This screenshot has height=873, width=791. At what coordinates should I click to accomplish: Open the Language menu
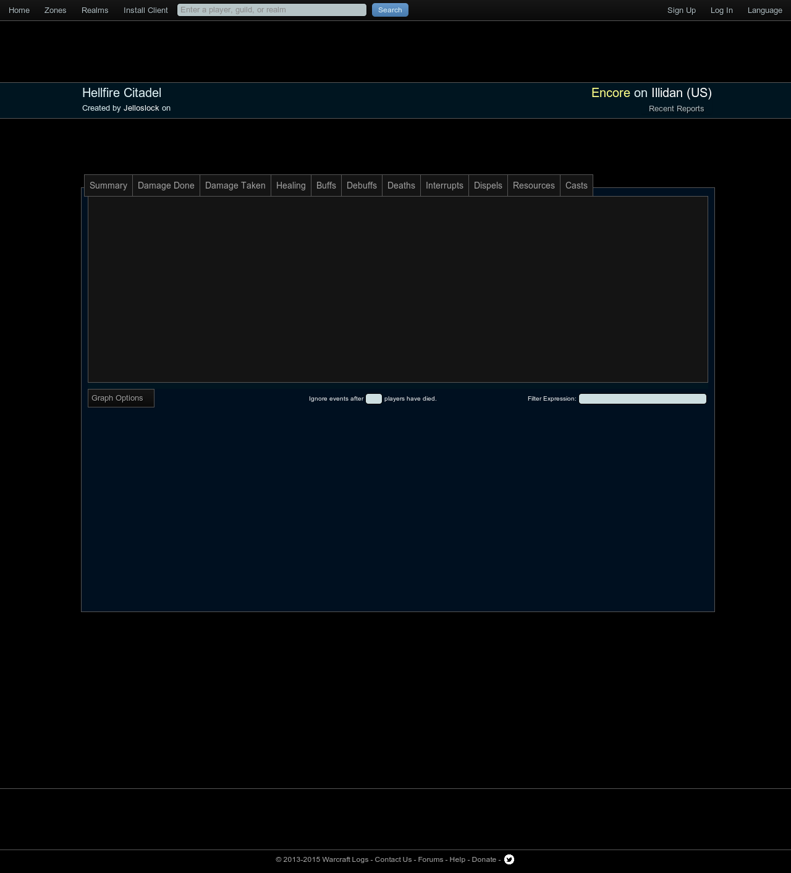[765, 11]
